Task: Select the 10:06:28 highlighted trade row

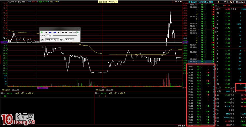Action: [202, 61]
